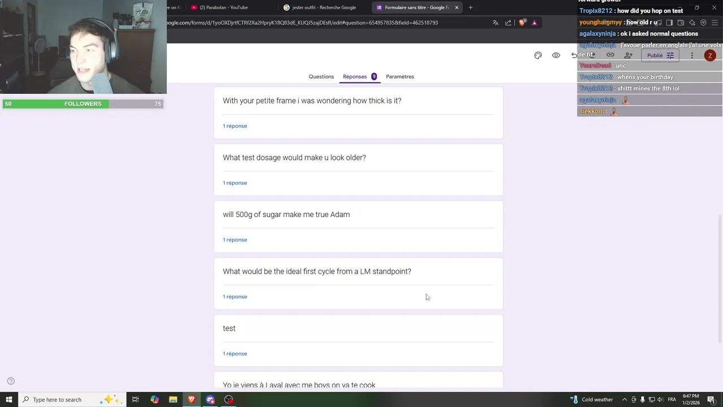This screenshot has height=407, width=723.
Task: Select the ideal first cycle LM standpoint question
Action: 317,271
